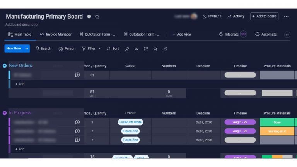Click the Numbers column header in New Orders
This screenshot has height=167, width=297.
(x=169, y=66)
